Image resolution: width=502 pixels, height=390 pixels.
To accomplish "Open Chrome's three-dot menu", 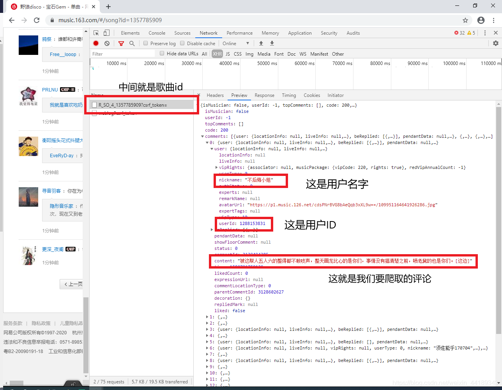I will point(494,20).
